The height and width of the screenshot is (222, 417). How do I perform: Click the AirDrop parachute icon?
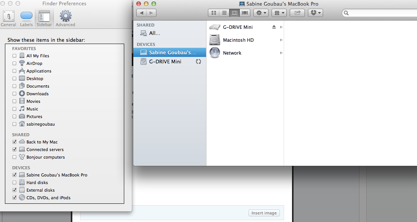click(22, 63)
